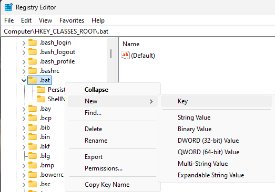This screenshot has width=275, height=192.
Task: Click the ShellN subkey folder icon
Action: [x=41, y=99]
